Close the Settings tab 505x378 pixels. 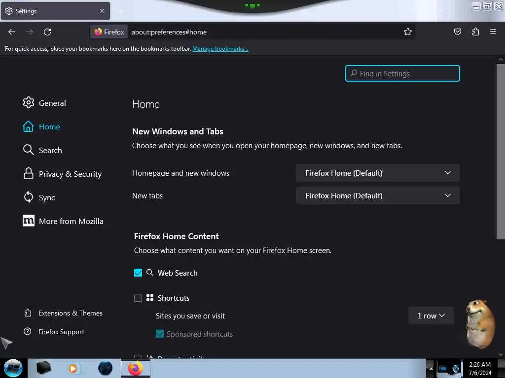tap(102, 11)
